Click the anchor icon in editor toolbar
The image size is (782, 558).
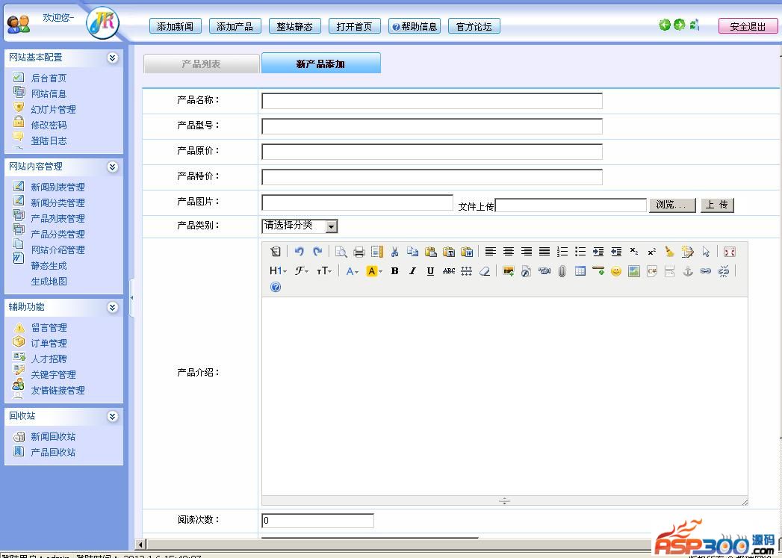coord(688,271)
